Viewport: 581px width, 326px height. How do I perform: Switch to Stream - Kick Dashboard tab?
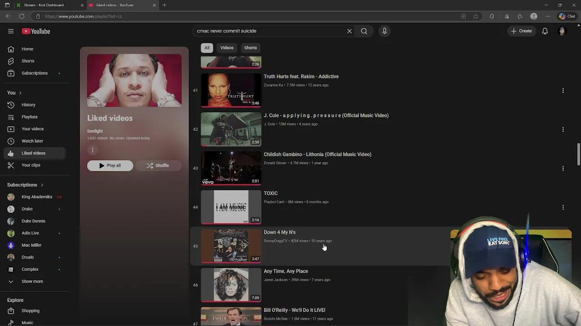click(44, 5)
